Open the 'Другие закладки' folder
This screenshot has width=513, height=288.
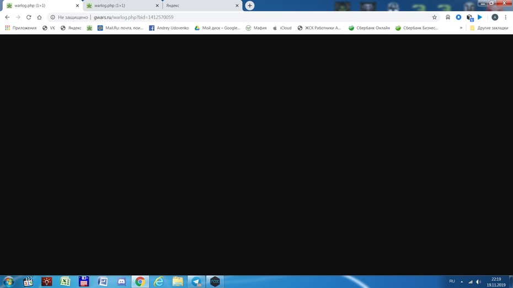pyautogui.click(x=489, y=28)
